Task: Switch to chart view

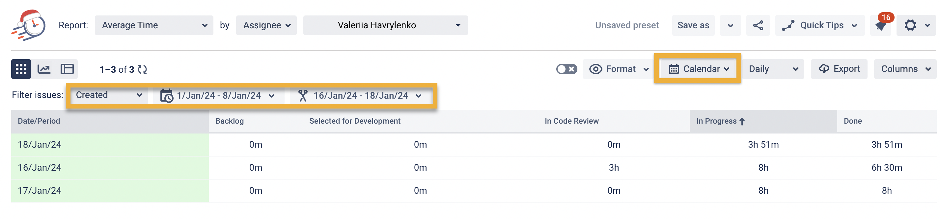Action: tap(44, 69)
